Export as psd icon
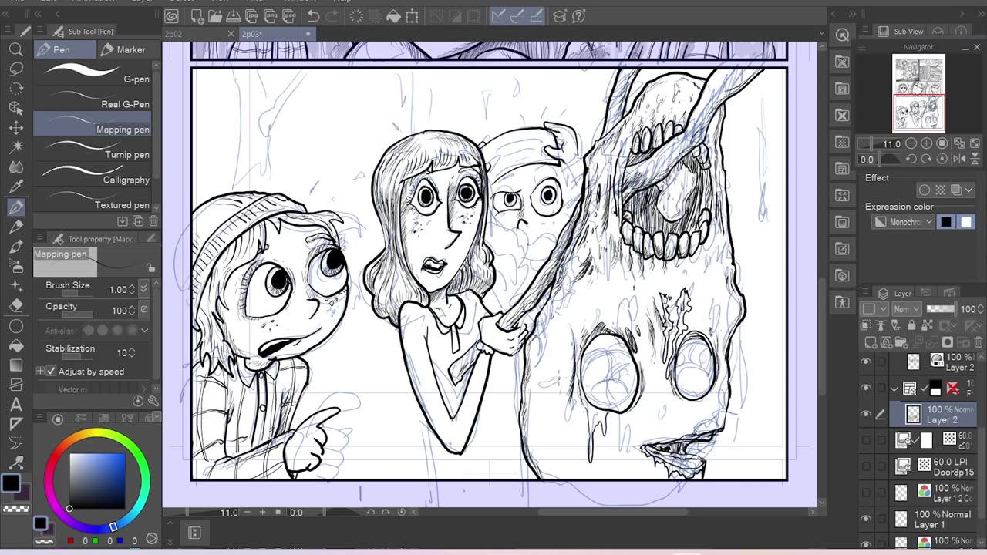Viewport: 987px width, 555px height. [x=290, y=16]
